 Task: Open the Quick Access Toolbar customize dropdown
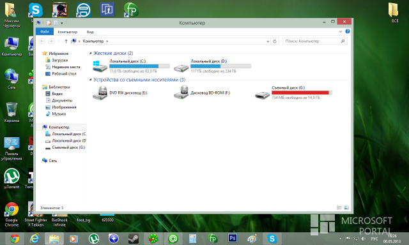click(62, 23)
